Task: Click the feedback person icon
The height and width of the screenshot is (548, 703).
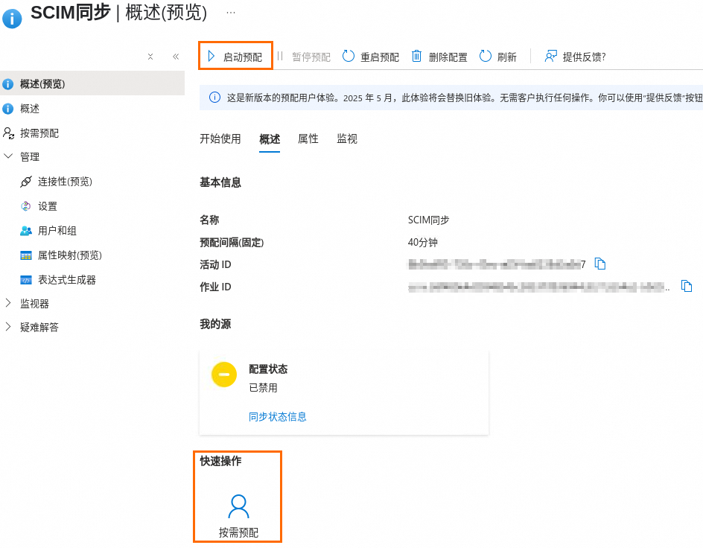Action: click(550, 57)
